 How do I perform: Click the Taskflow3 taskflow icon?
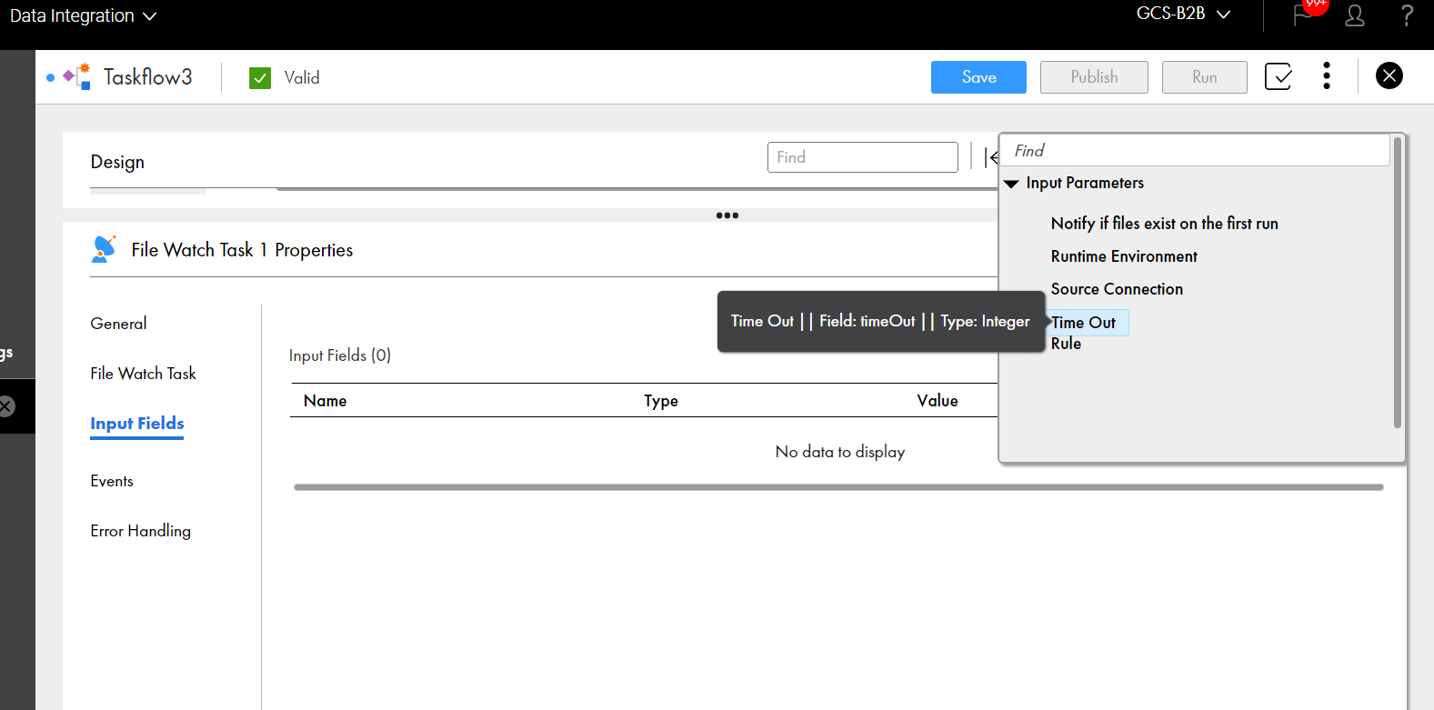click(x=76, y=76)
